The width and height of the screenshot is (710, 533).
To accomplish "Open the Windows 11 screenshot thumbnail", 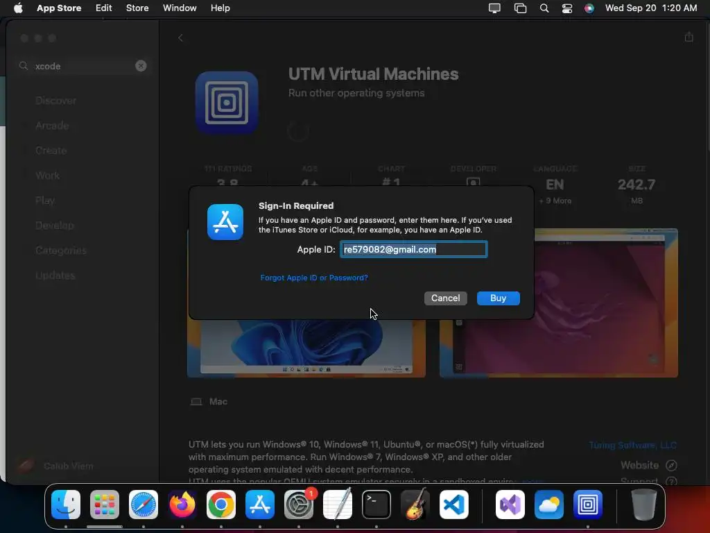I will tap(306, 348).
